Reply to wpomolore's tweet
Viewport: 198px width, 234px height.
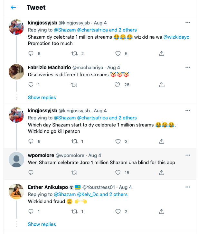point(31,173)
